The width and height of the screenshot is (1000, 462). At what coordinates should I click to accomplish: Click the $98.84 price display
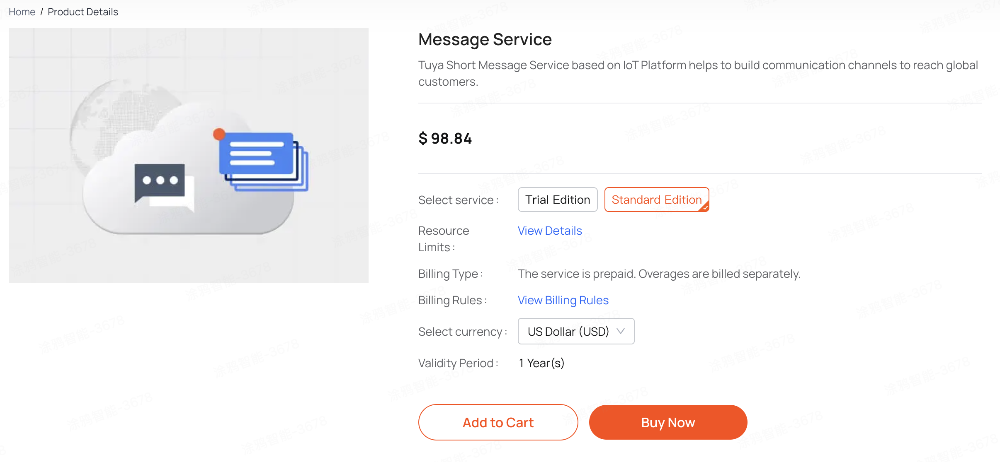click(x=445, y=138)
